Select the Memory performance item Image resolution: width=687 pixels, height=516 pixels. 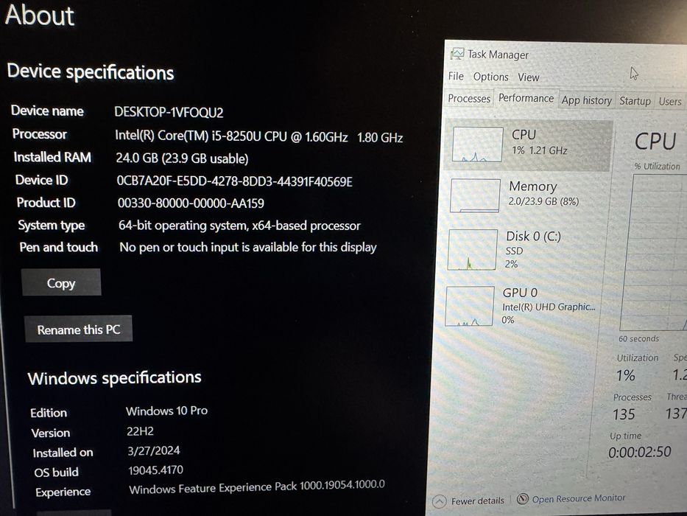pos(526,195)
